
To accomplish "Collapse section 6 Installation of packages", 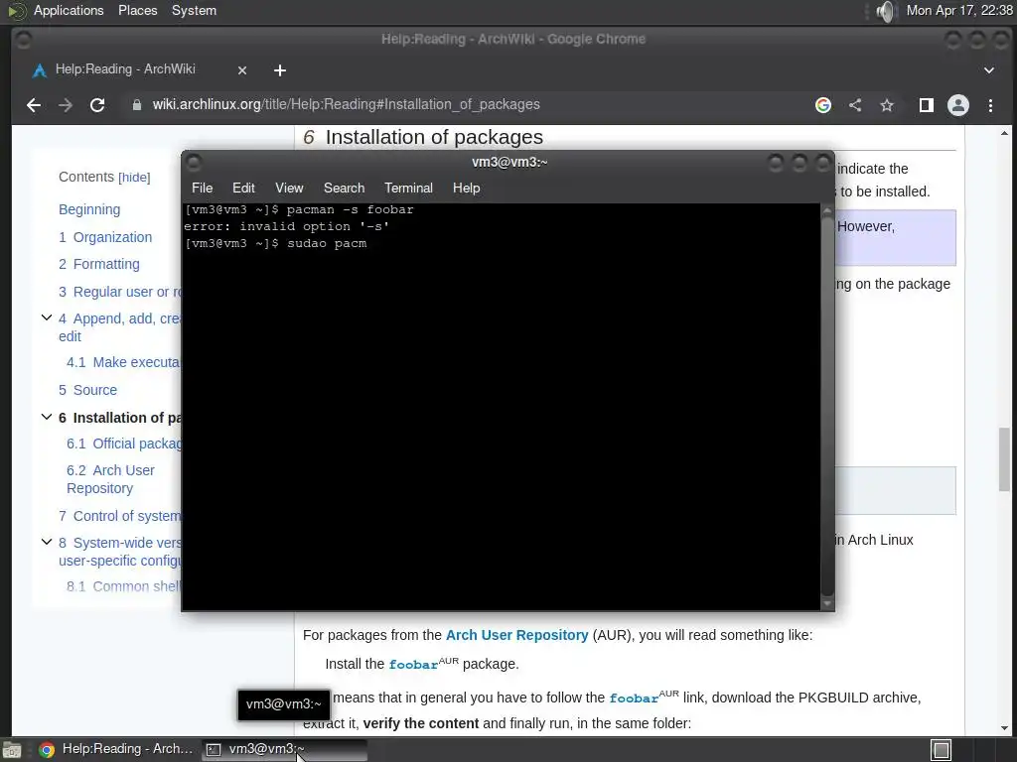I will point(46,417).
